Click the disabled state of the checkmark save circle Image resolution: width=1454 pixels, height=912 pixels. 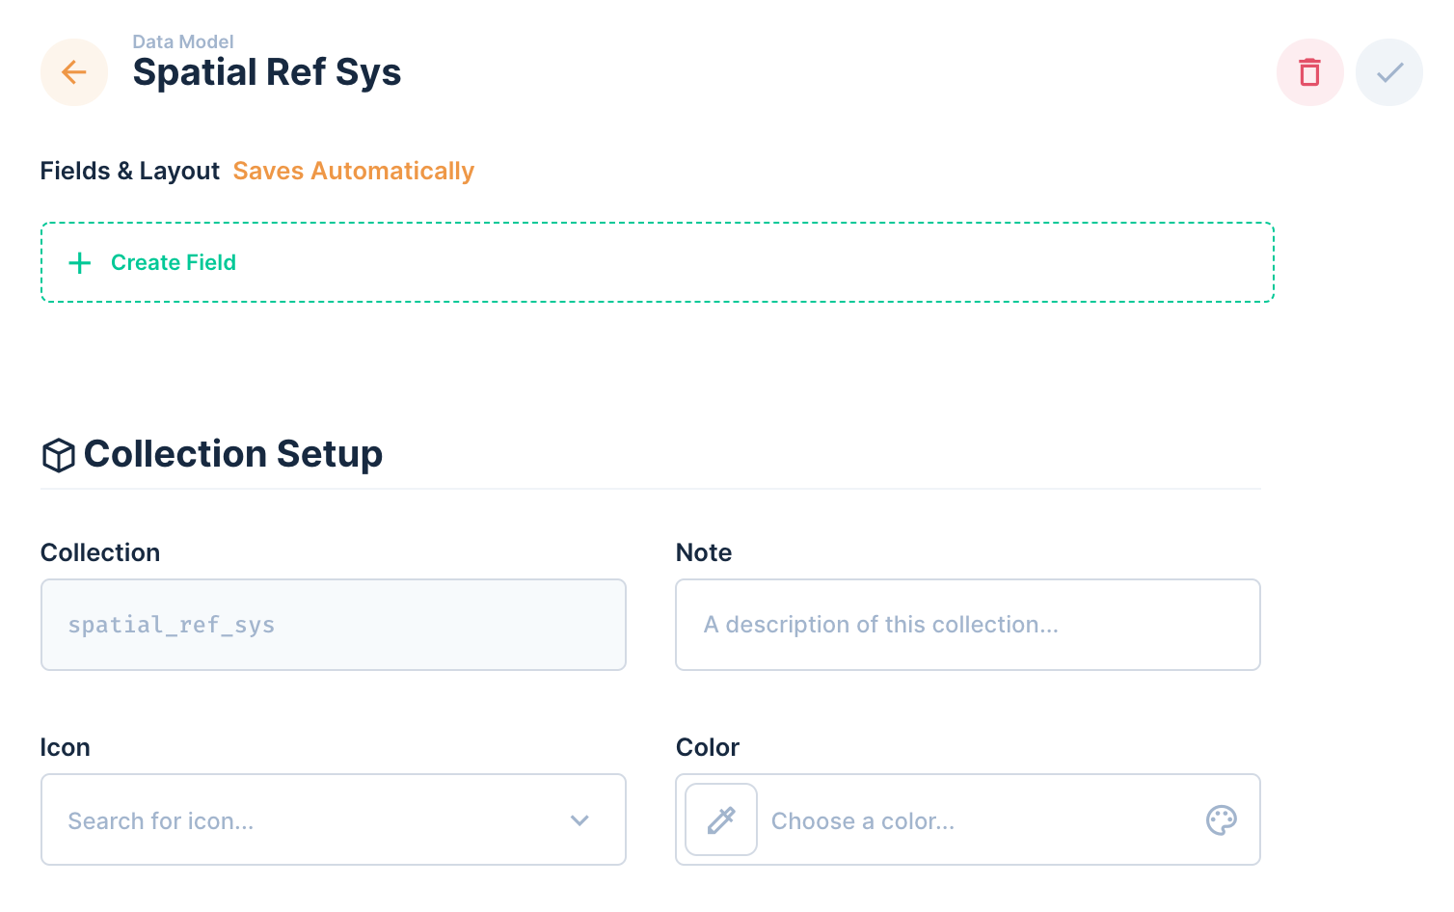[x=1388, y=72]
